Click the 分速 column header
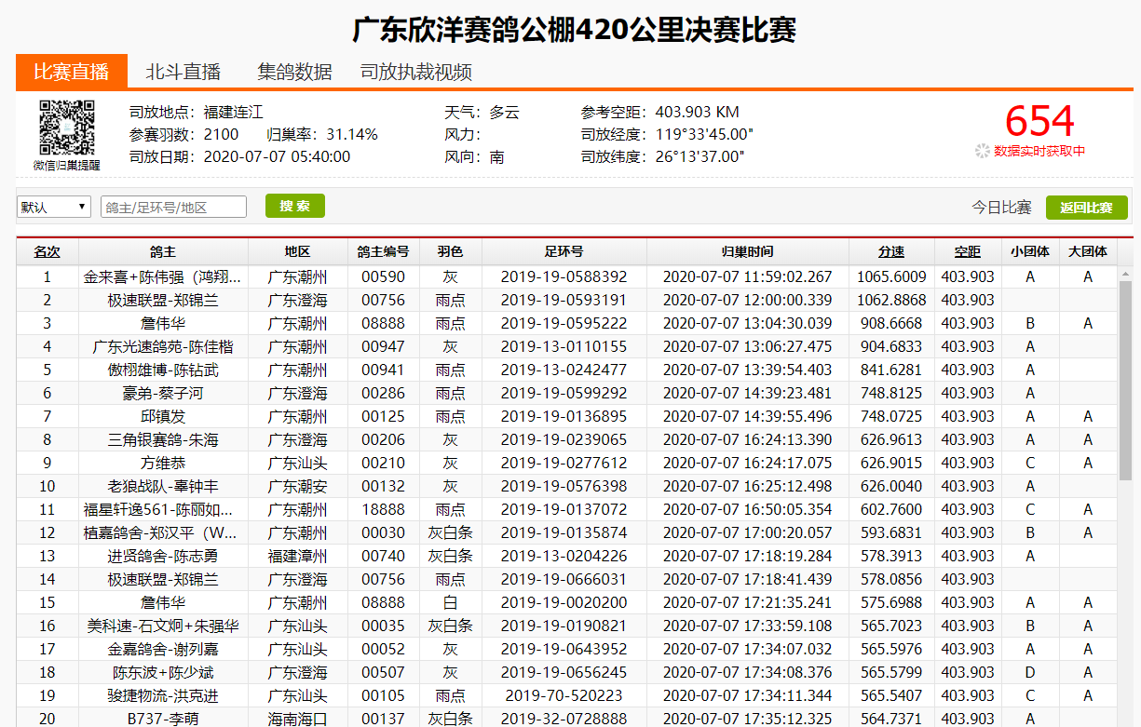The width and height of the screenshot is (1141, 727). [890, 251]
